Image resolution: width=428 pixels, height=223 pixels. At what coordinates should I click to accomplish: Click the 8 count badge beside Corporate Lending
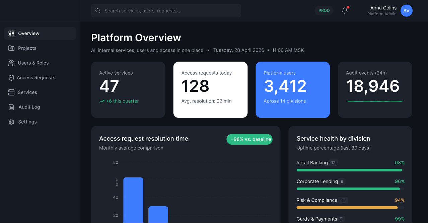(342, 181)
